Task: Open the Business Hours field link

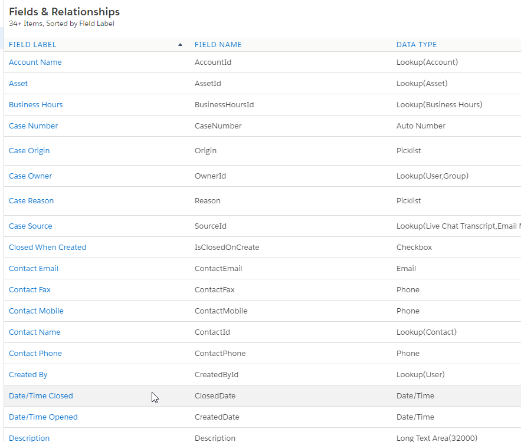Action: pyautogui.click(x=35, y=105)
